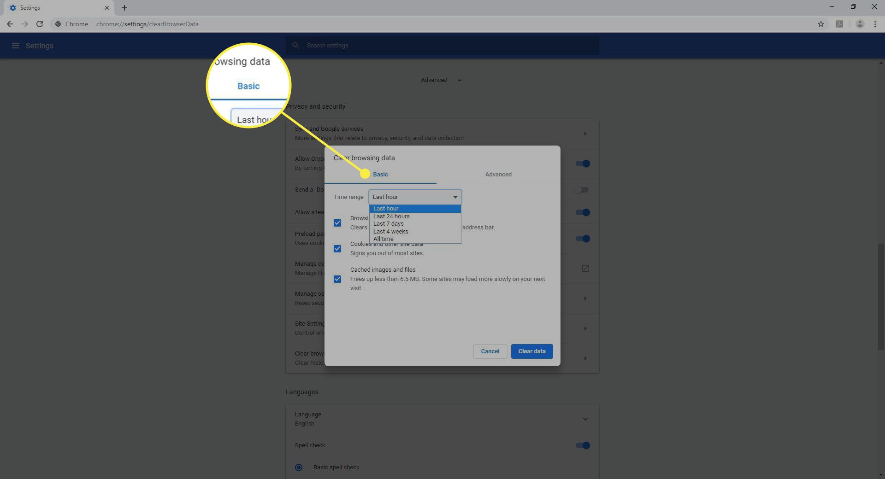Choose All time option
This screenshot has height=479, width=885.
415,239
